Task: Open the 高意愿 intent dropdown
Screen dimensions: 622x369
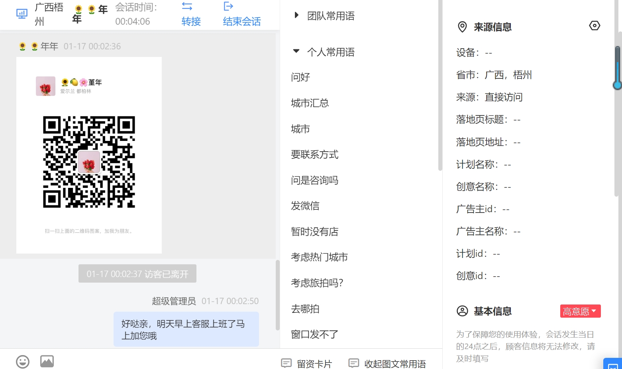Action: tap(580, 311)
